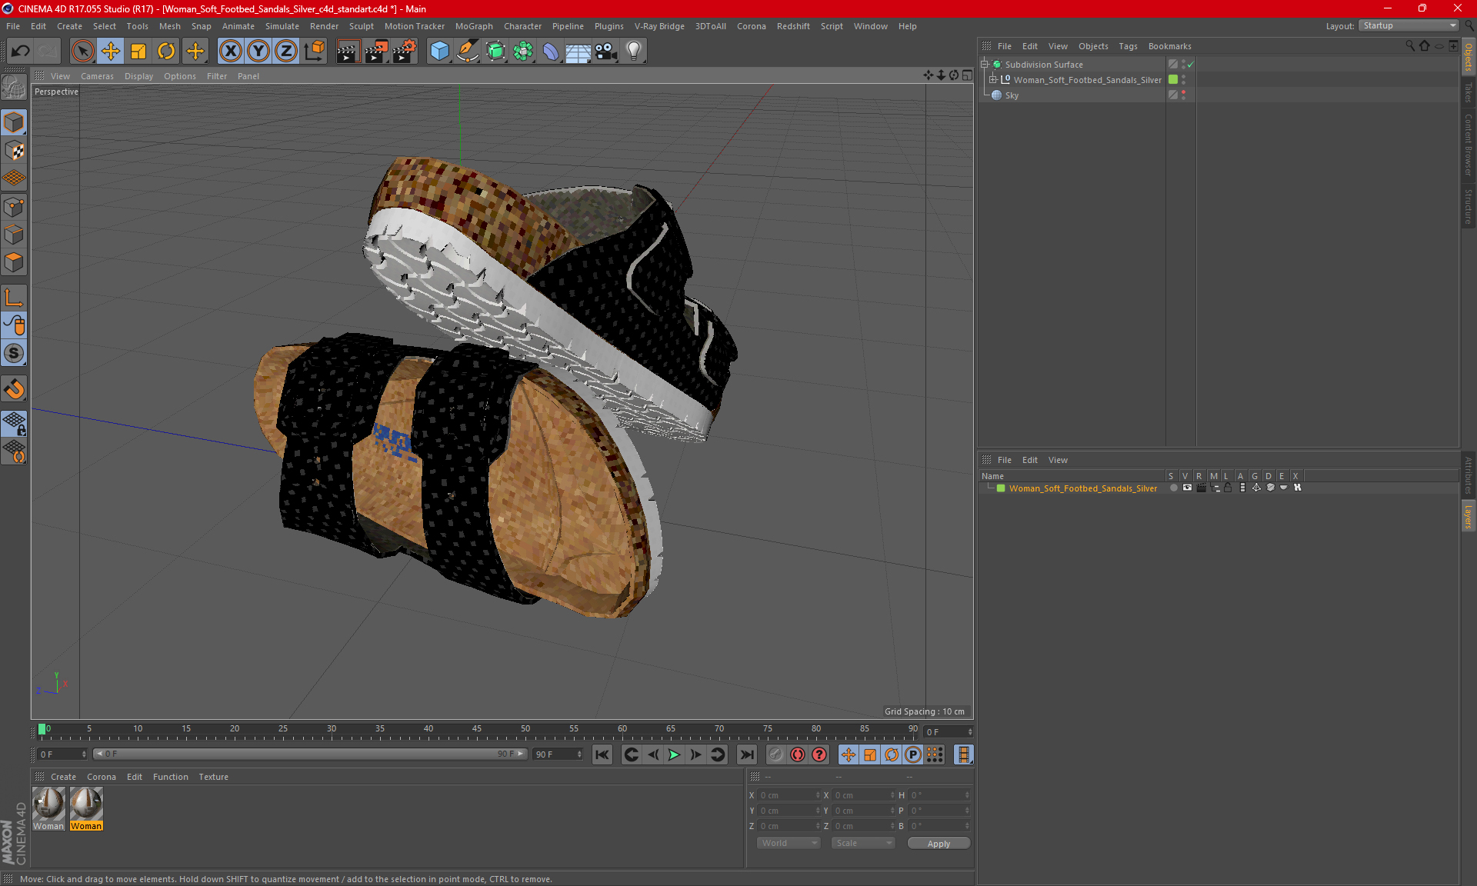Collapse the Subdivision Surface tree item
The height and width of the screenshot is (886, 1477).
[x=984, y=65]
